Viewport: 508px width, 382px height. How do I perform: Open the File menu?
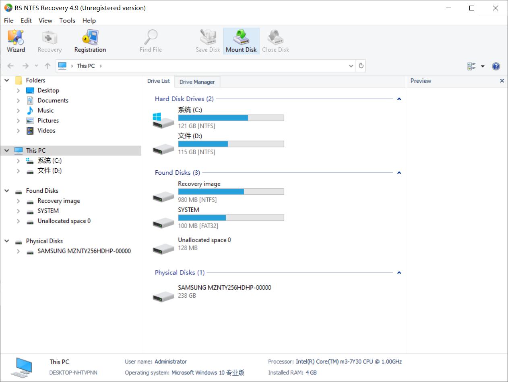(x=8, y=20)
